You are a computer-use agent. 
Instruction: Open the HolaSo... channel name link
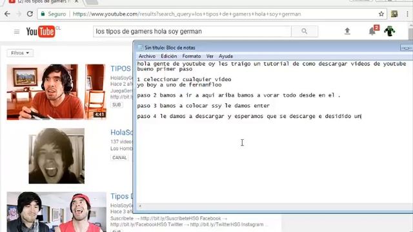click(121, 132)
